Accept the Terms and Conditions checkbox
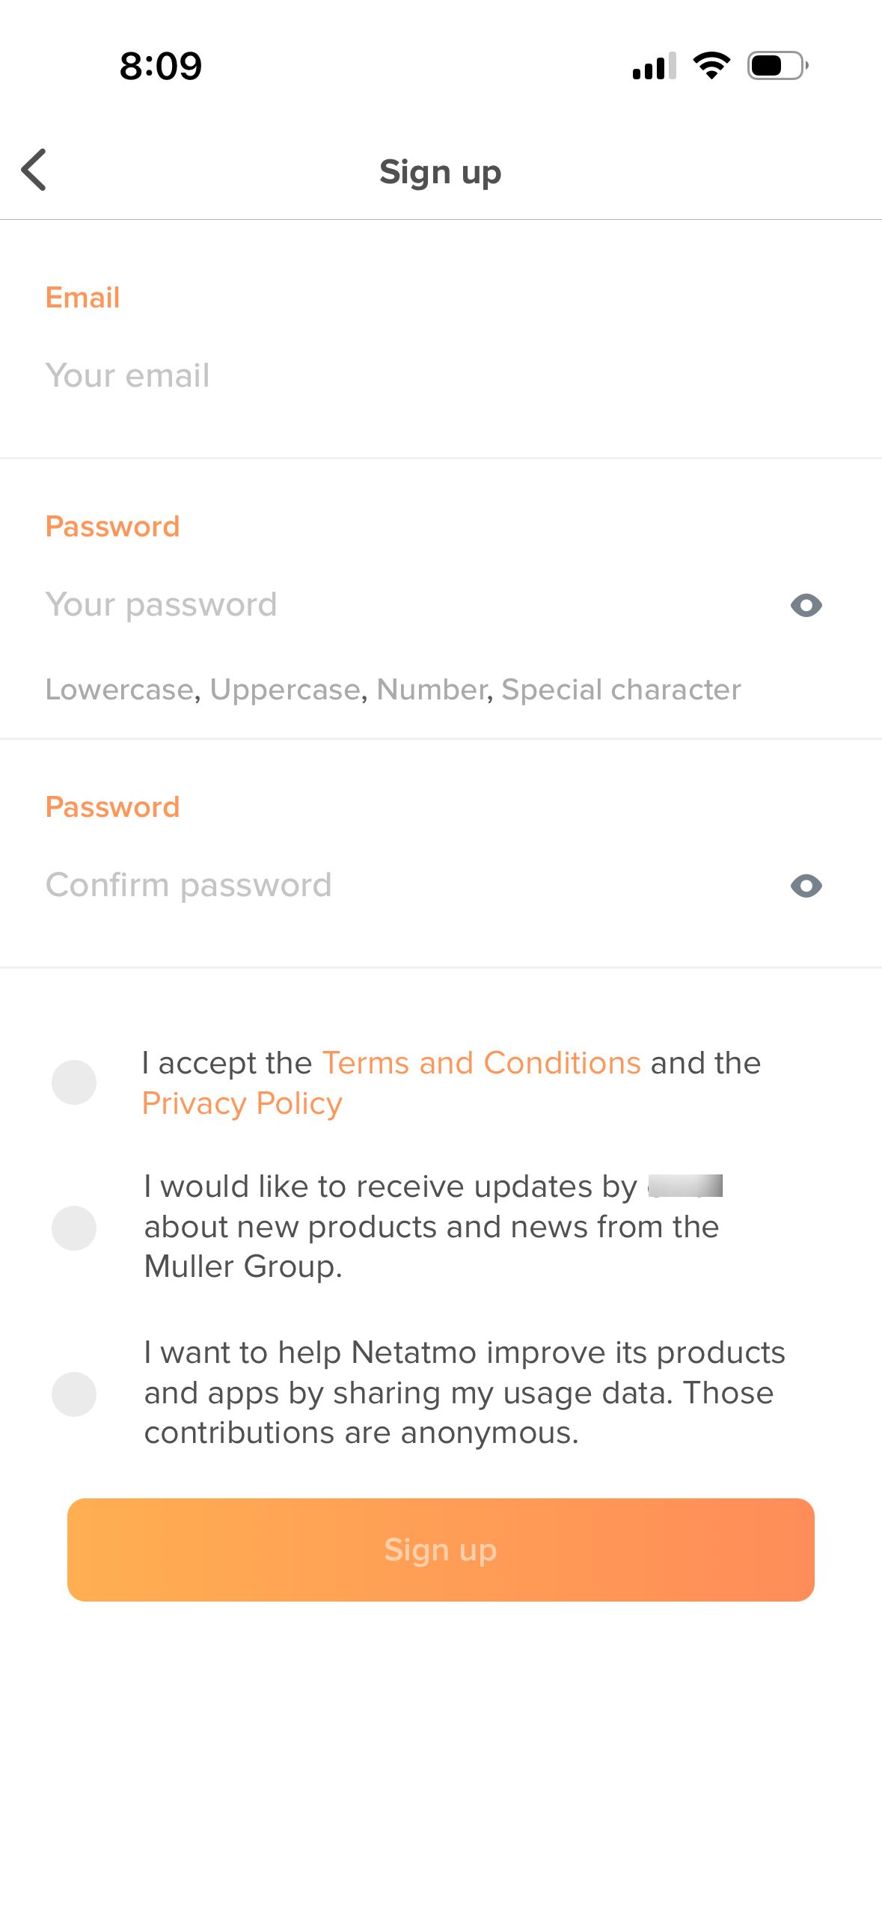 pyautogui.click(x=74, y=1082)
